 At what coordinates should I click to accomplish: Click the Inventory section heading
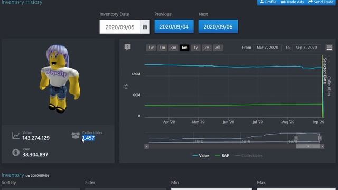pos(13,175)
